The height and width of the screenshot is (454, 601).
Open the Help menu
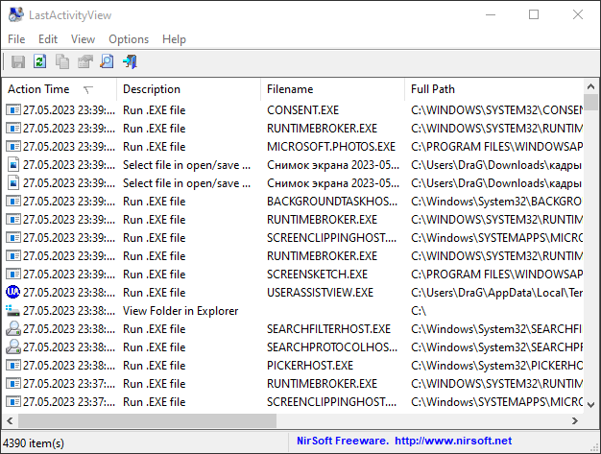(x=174, y=39)
